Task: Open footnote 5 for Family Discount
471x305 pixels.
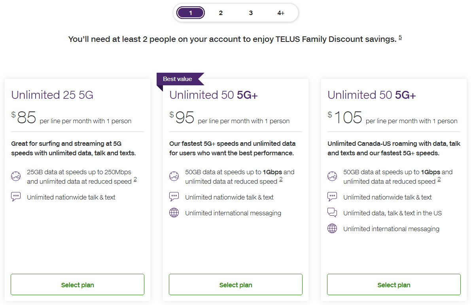Action: (x=400, y=38)
